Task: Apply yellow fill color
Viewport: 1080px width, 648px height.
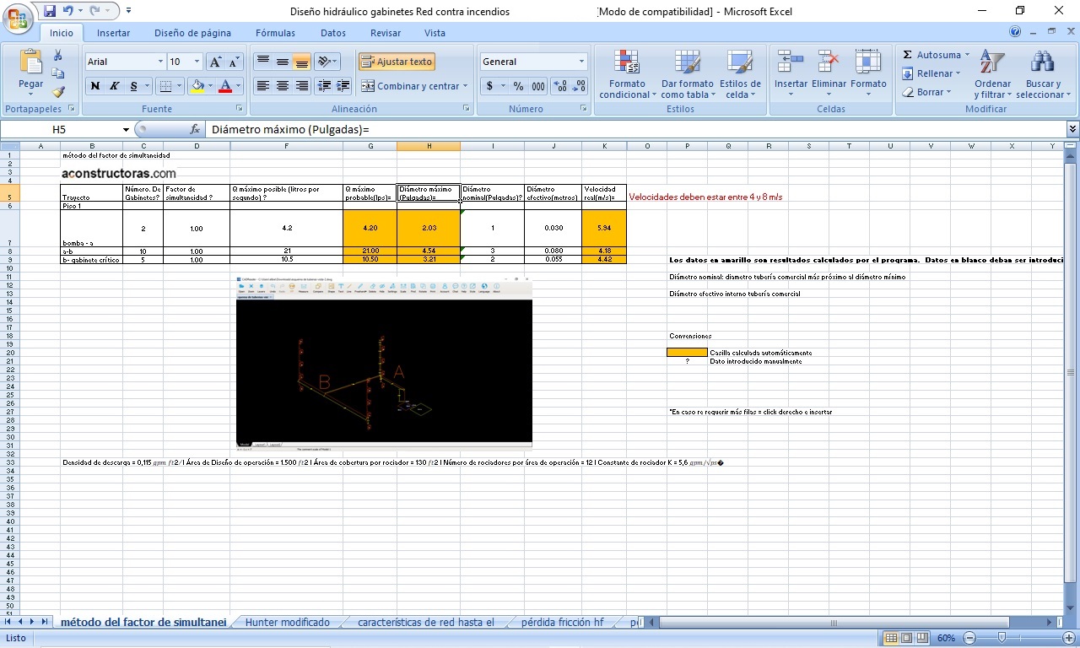Action: click(197, 86)
